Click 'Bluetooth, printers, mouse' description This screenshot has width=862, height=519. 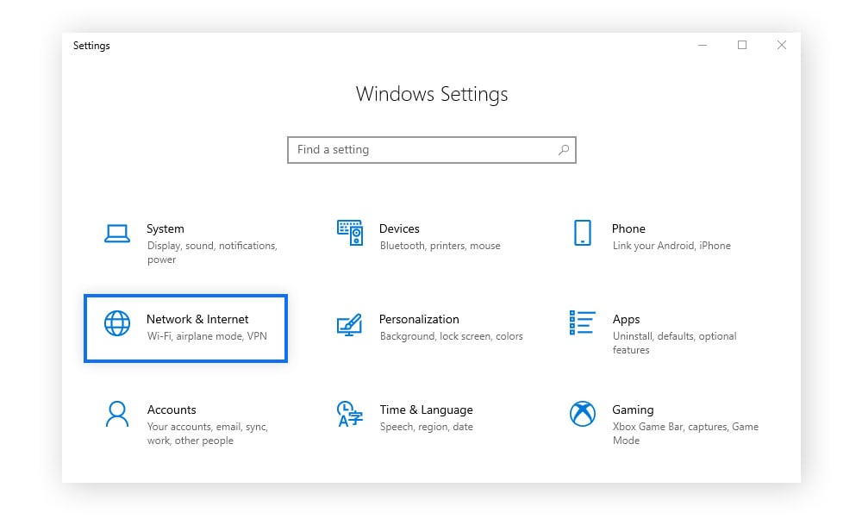point(440,246)
